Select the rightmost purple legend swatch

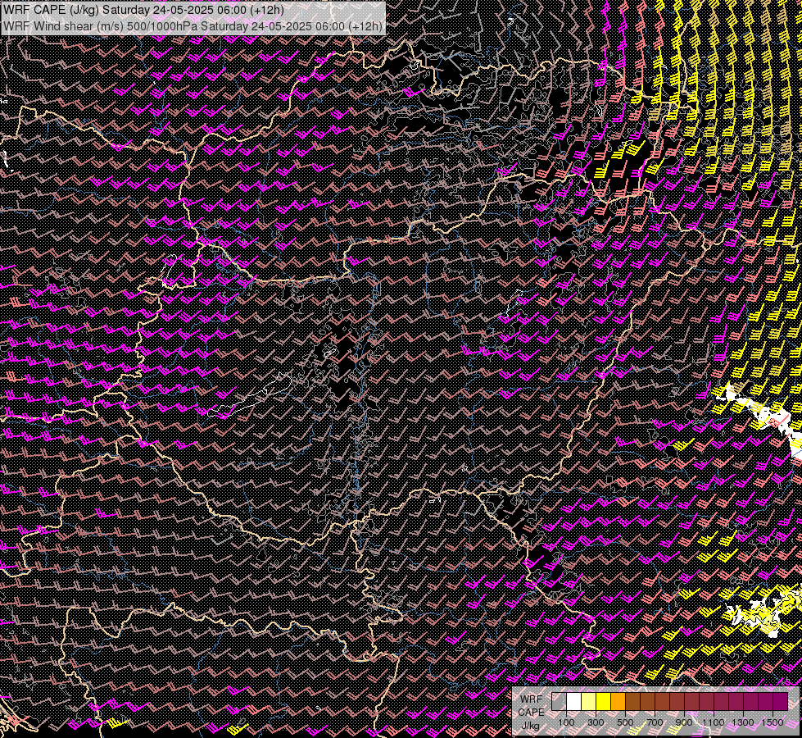click(x=780, y=702)
